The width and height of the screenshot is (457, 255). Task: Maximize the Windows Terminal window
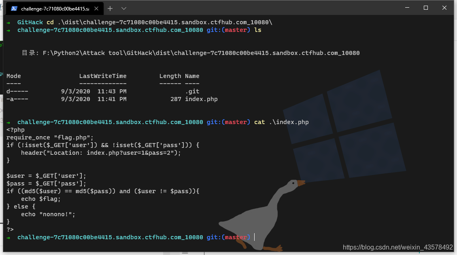point(426,8)
